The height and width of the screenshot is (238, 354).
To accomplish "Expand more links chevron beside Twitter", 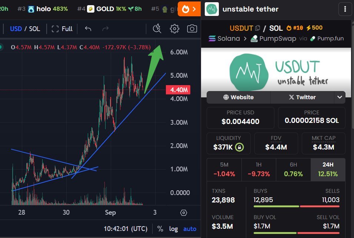I will click(340, 97).
